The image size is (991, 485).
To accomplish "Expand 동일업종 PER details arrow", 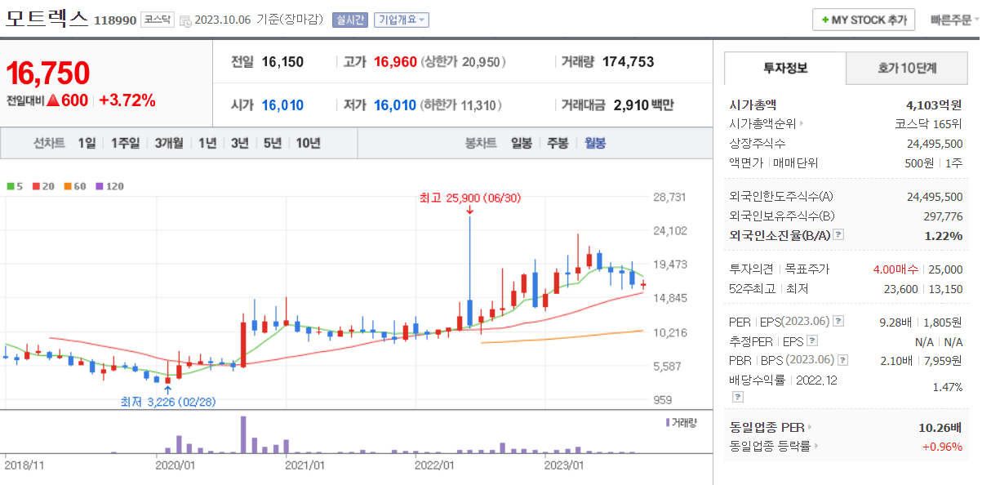I will [810, 427].
